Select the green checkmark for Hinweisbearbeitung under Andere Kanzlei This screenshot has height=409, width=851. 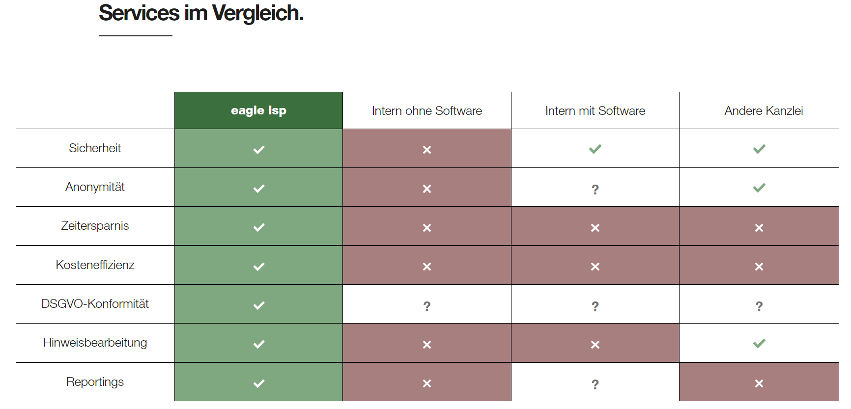759,343
